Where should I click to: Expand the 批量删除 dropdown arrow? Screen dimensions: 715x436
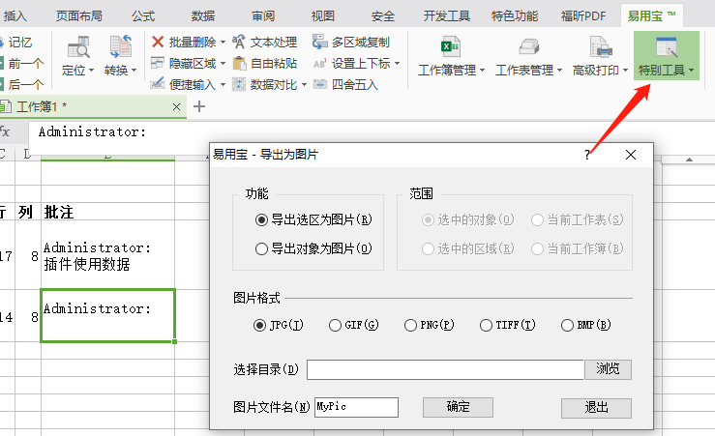pyautogui.click(x=223, y=43)
